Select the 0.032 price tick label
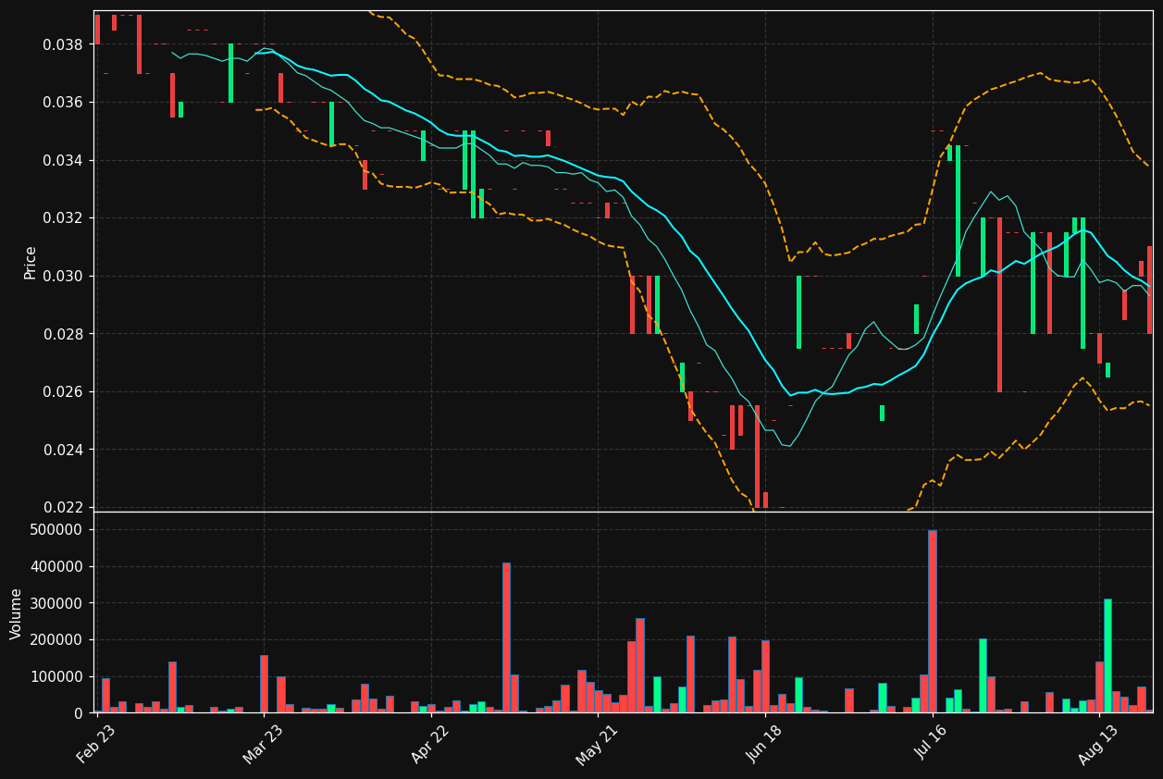The height and width of the screenshot is (779, 1163). pos(63,218)
